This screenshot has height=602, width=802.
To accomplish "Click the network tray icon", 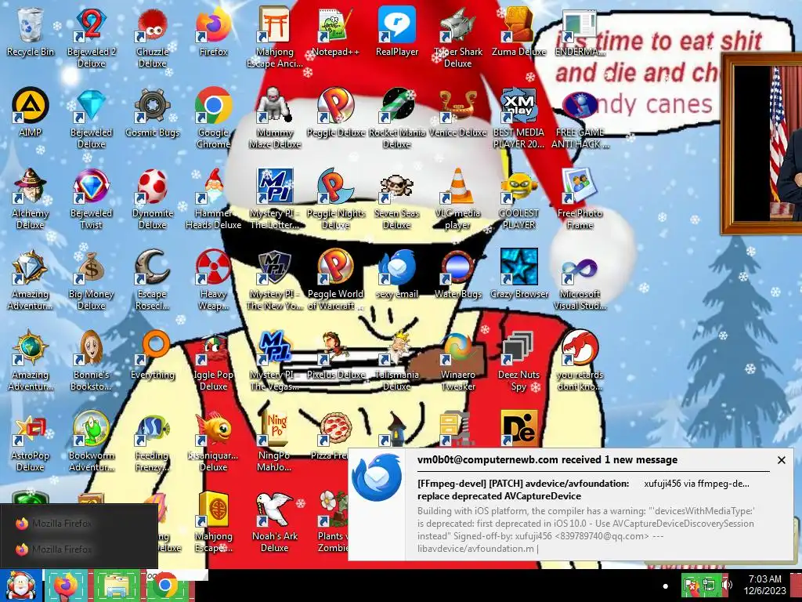I will [x=710, y=585].
